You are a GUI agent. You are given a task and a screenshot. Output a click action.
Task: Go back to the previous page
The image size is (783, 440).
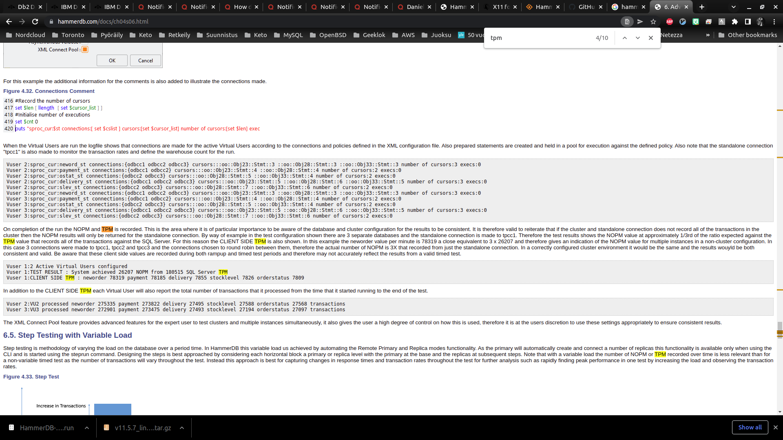(9, 22)
